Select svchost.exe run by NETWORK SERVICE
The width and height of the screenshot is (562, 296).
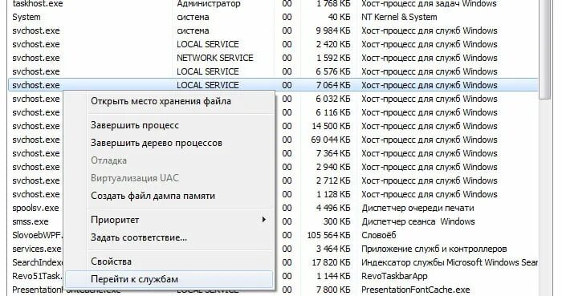click(272, 58)
